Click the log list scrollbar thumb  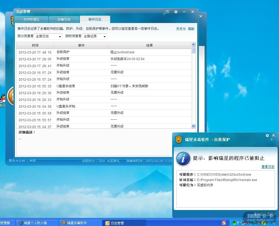tap(193, 50)
